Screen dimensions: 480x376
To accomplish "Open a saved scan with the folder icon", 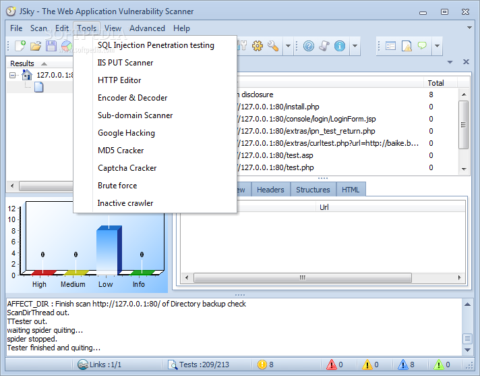I will click(x=36, y=46).
